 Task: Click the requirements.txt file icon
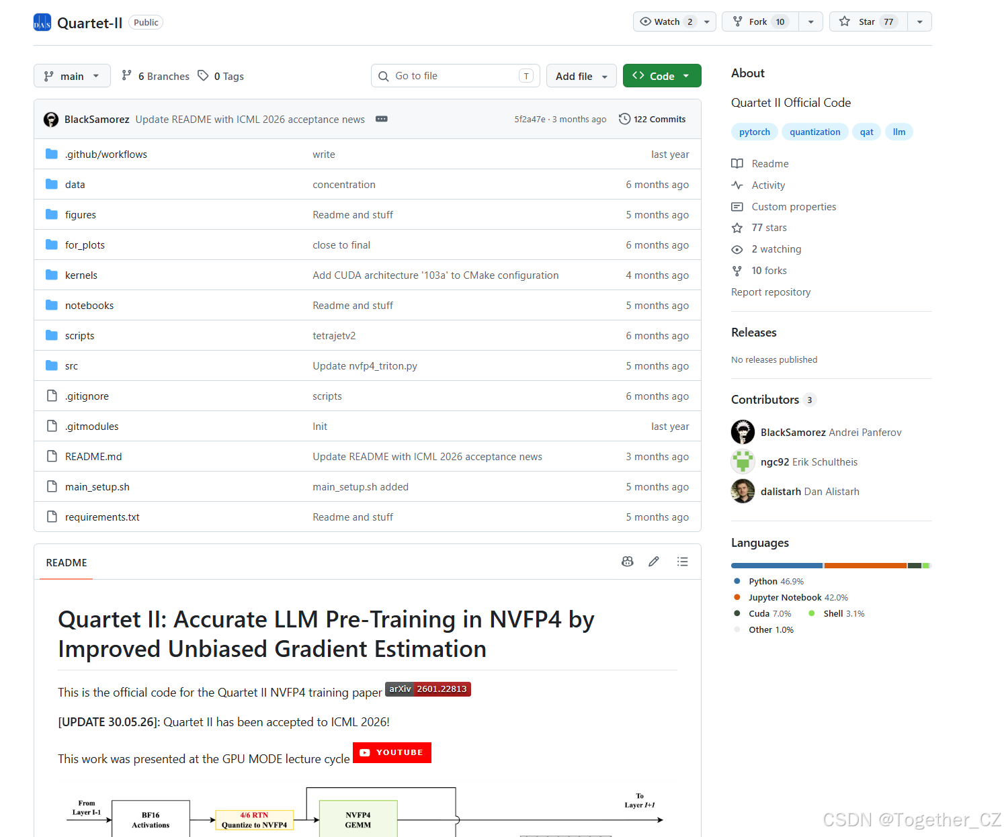52,517
